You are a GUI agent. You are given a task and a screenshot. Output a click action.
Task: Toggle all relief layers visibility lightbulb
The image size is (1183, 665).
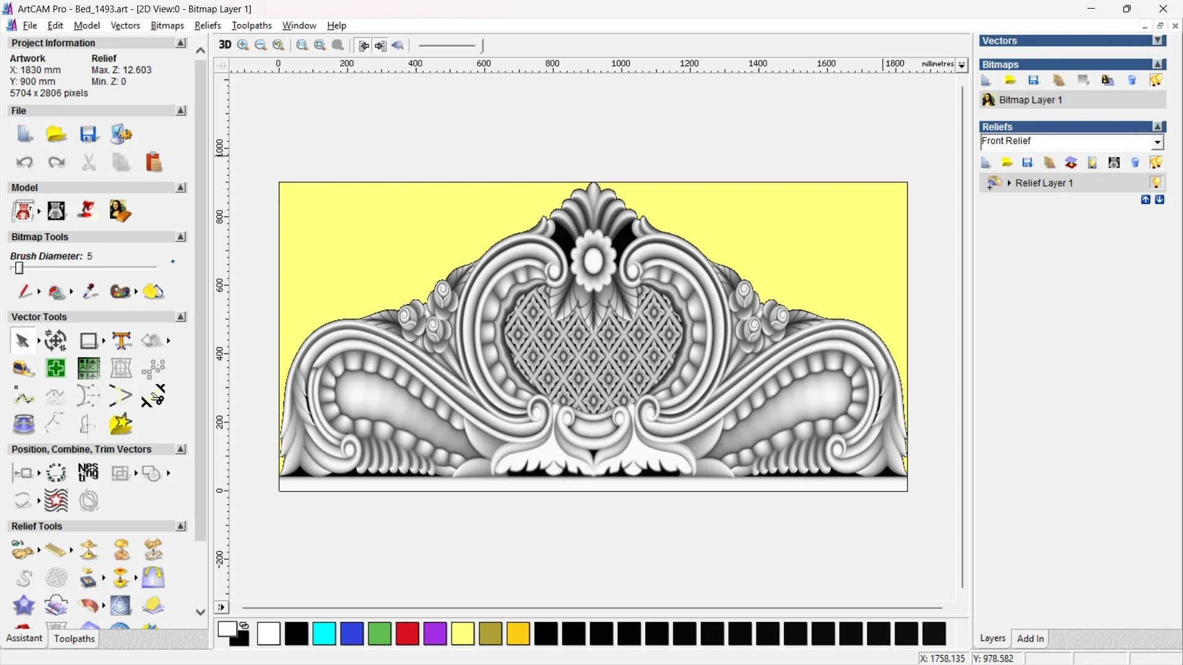pyautogui.click(x=1156, y=163)
